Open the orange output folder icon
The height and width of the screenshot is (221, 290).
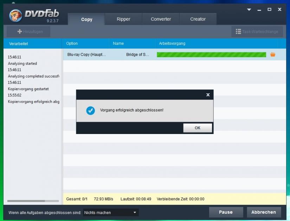273,54
